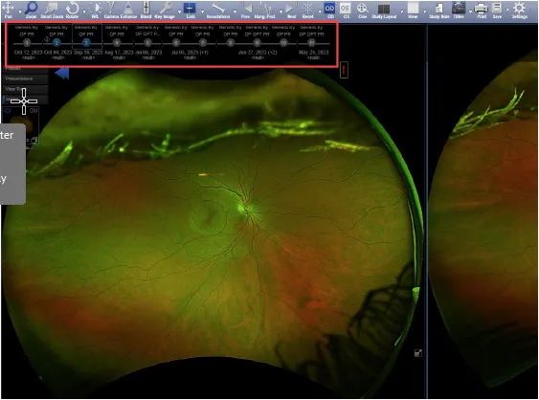Activate the Smart Zoom tool

coord(52,9)
